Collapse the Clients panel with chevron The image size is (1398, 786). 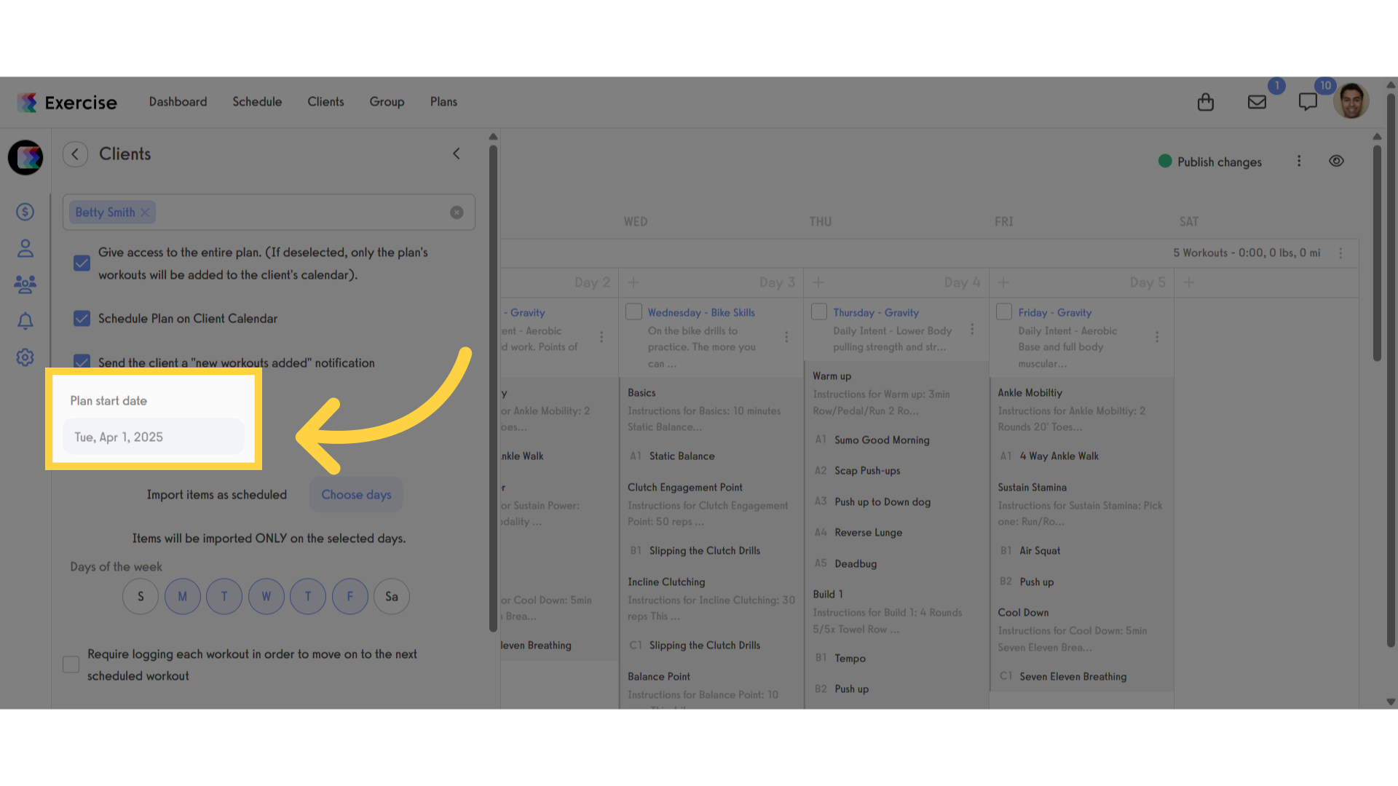pyautogui.click(x=457, y=154)
